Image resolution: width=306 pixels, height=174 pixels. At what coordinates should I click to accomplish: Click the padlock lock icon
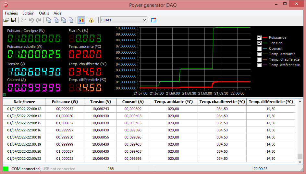click(91, 20)
